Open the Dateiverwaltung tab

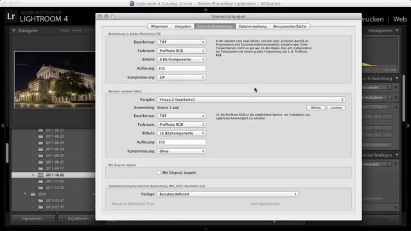[252, 26]
